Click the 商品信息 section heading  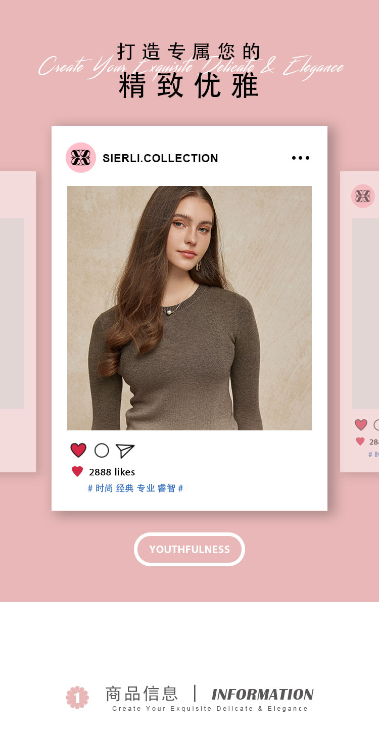(141, 694)
